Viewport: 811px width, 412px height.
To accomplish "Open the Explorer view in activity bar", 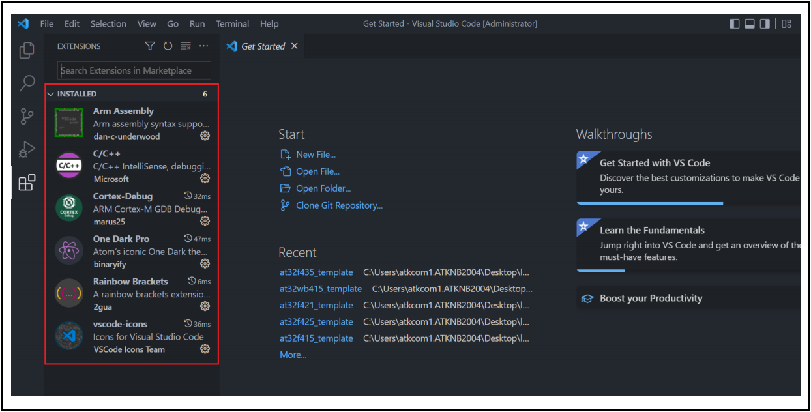I will pos(27,50).
